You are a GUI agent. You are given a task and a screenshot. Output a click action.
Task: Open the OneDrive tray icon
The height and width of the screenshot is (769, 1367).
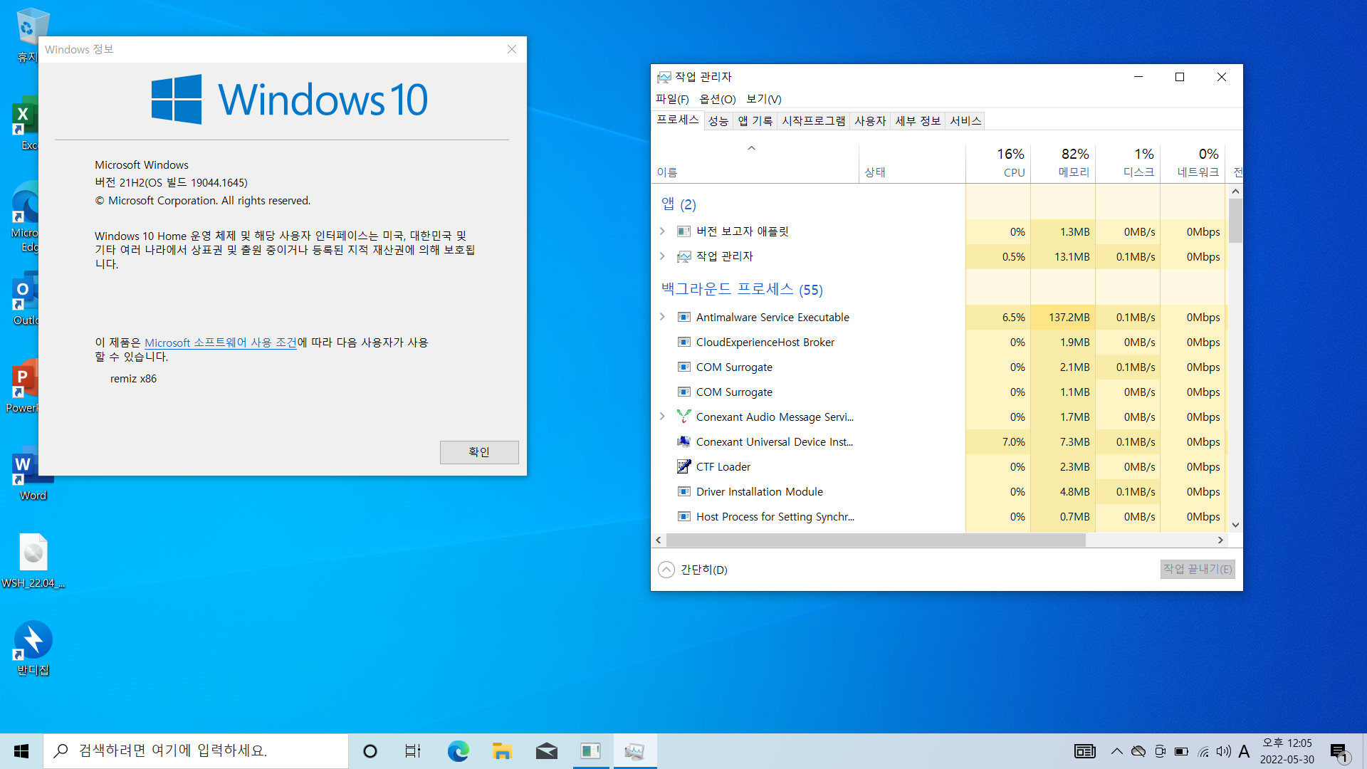(x=1138, y=751)
